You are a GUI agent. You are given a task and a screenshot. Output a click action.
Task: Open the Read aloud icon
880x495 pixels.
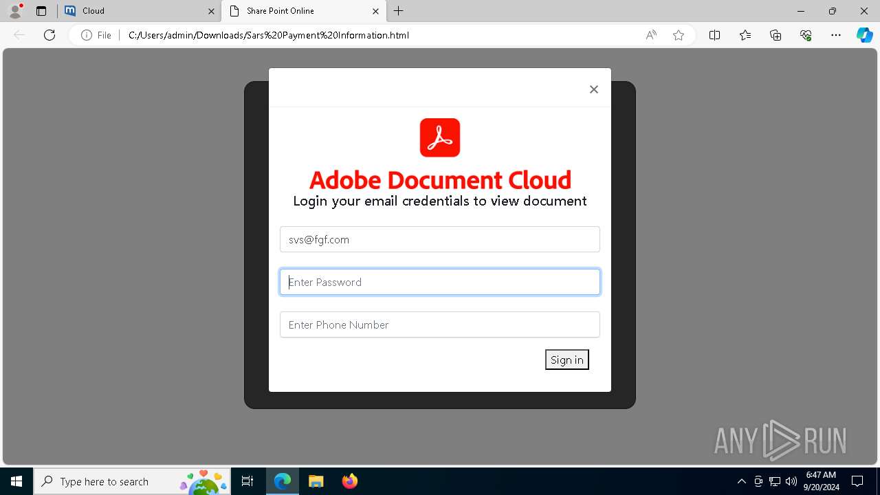(651, 35)
